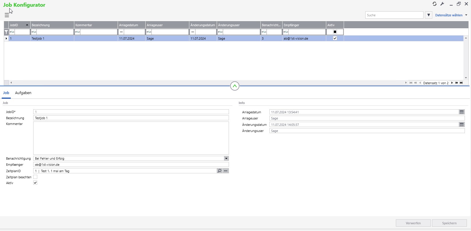The width and height of the screenshot is (471, 231).
Task: Click the ZeitplanID search magnifier icon
Action: point(220,171)
